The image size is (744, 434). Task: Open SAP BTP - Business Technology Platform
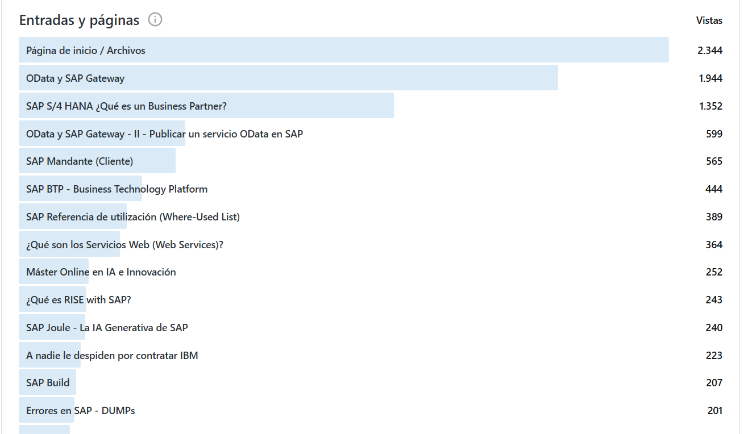[x=117, y=189]
